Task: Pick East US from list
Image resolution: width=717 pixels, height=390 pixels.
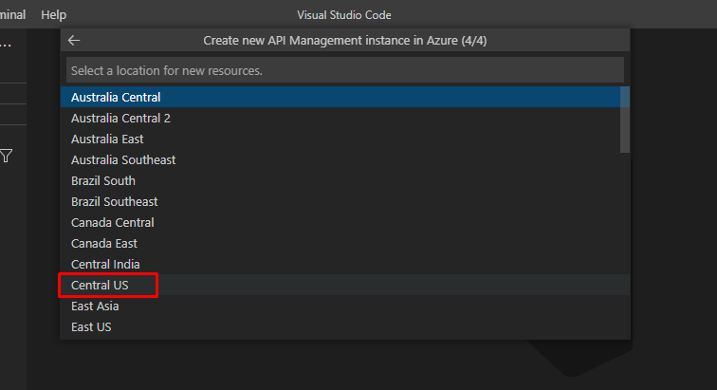Action: (91, 326)
